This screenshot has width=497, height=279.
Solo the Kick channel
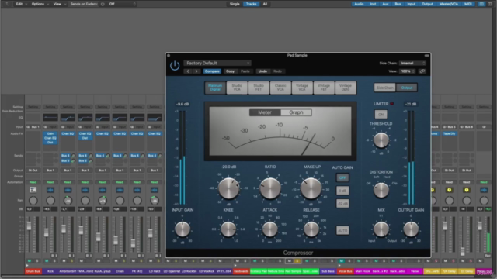pyautogui.click(x=54, y=261)
